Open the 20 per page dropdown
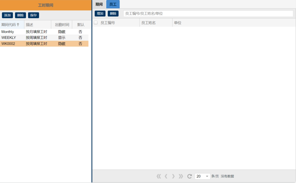 [207, 176]
